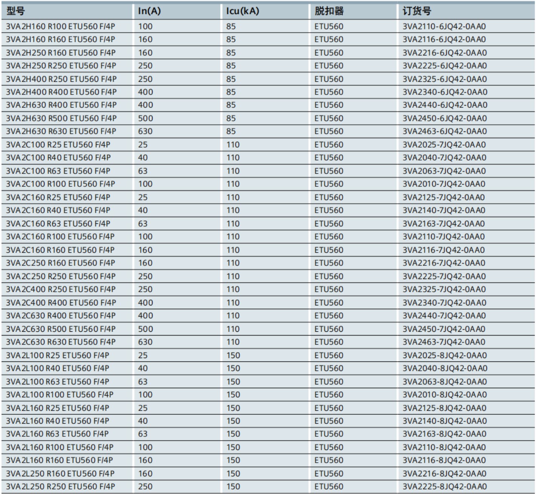Select model 3VA2L160 R160 ETU560 F/4P
Viewport: 540px width, 494px height.
[x=59, y=460]
